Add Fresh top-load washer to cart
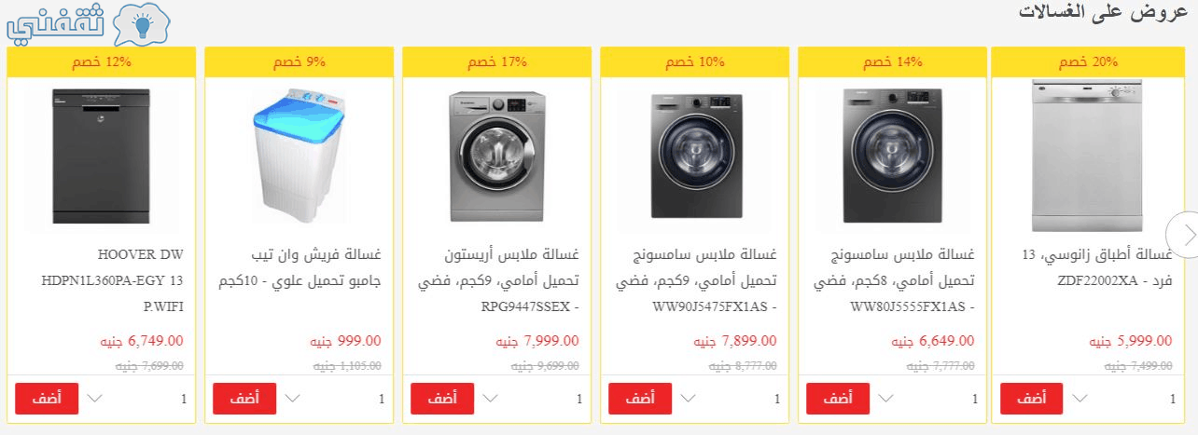Image resolution: width=1198 pixels, height=435 pixels. [244, 399]
